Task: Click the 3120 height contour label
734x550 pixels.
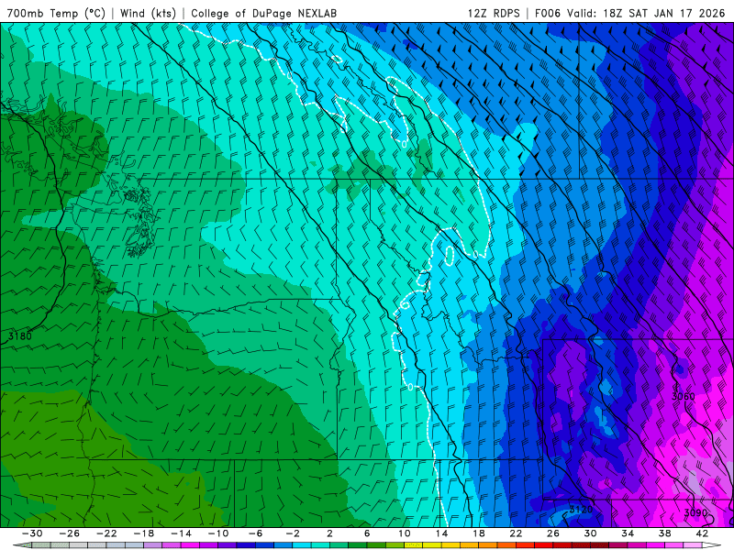Action: pos(581,510)
